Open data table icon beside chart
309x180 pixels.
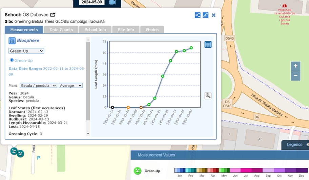208,44
